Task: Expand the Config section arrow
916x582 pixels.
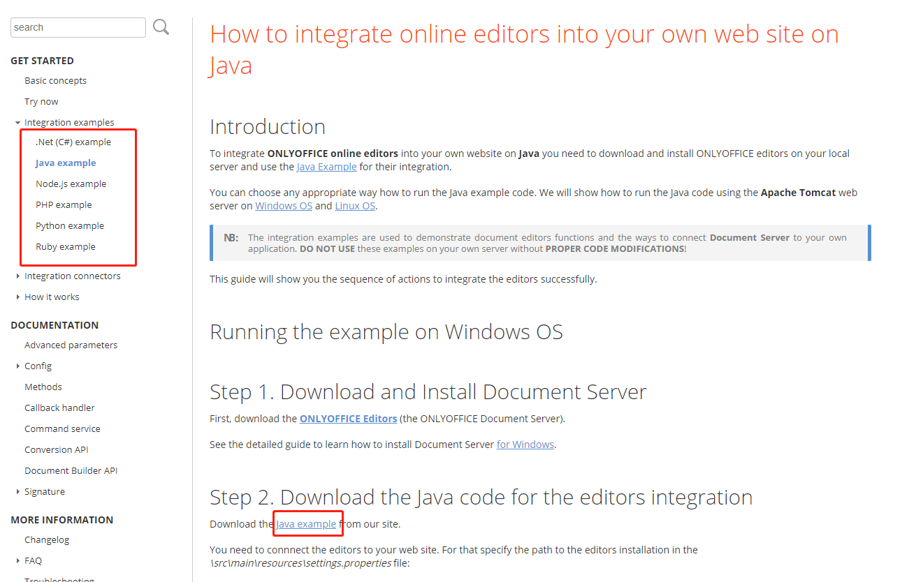Action: pos(17,366)
